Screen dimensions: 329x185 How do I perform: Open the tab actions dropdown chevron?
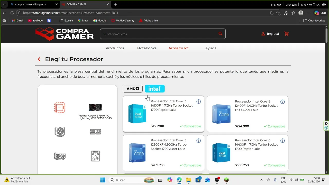coord(4,4)
